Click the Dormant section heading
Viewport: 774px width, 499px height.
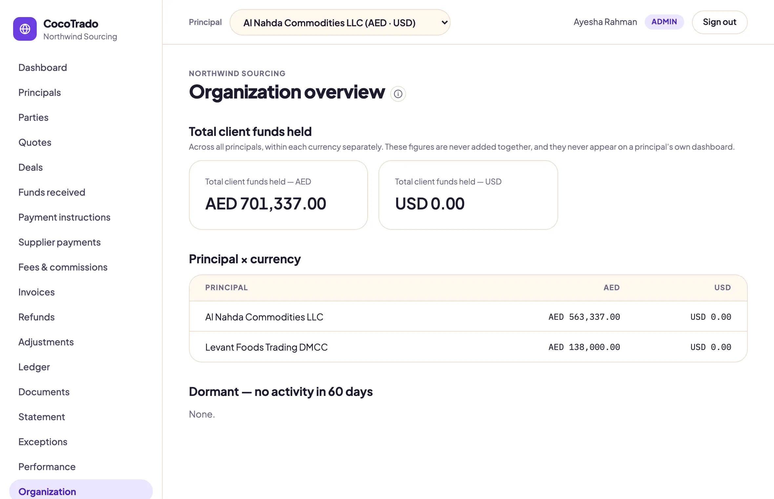[281, 392]
